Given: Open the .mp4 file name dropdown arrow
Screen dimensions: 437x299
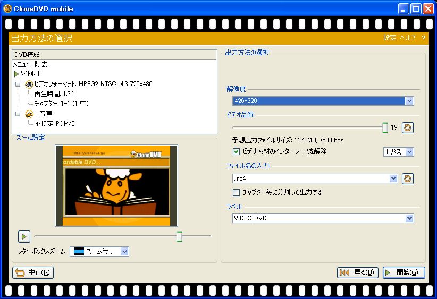Looking at the screenshot, I should 393,179.
